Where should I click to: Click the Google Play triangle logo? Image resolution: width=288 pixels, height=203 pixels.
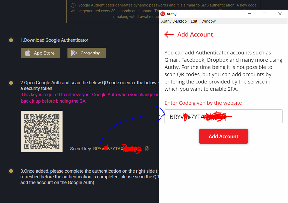point(74,53)
